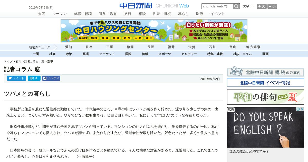
Task: Open the ad info icon
Action: 298,109
